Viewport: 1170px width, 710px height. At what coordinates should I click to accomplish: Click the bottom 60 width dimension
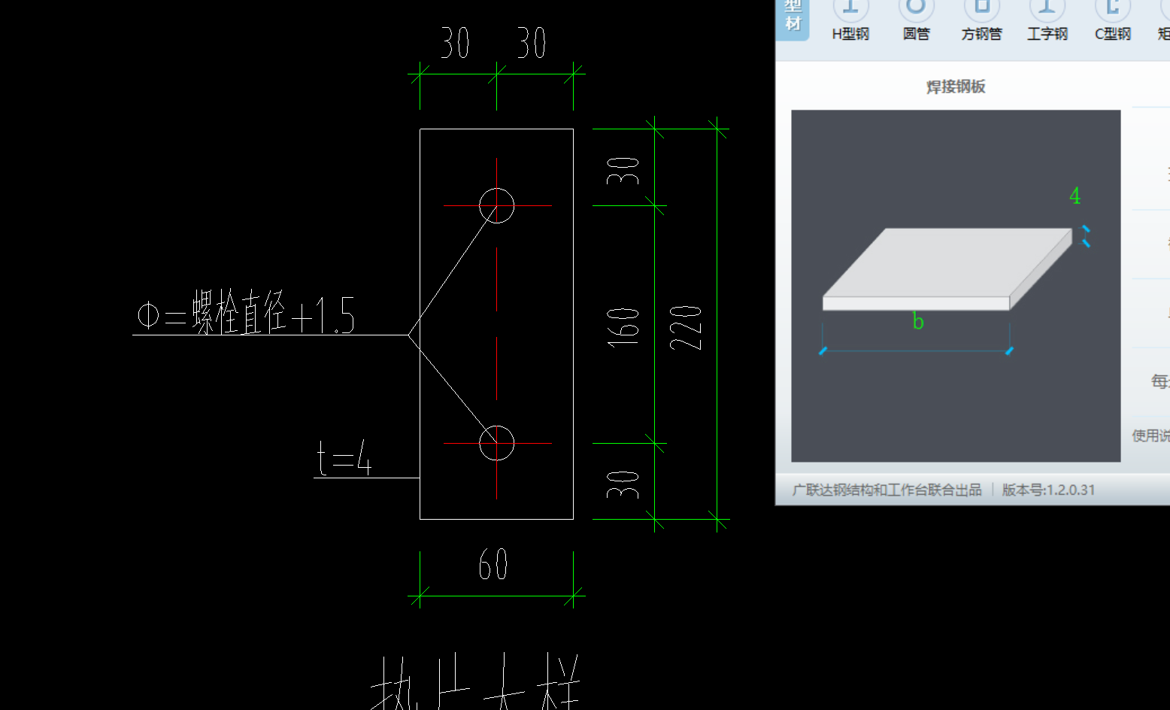coord(493,564)
